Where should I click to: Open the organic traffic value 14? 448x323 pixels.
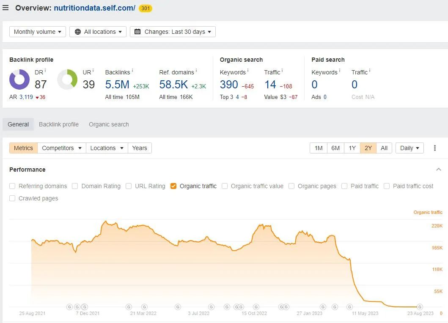click(x=270, y=85)
